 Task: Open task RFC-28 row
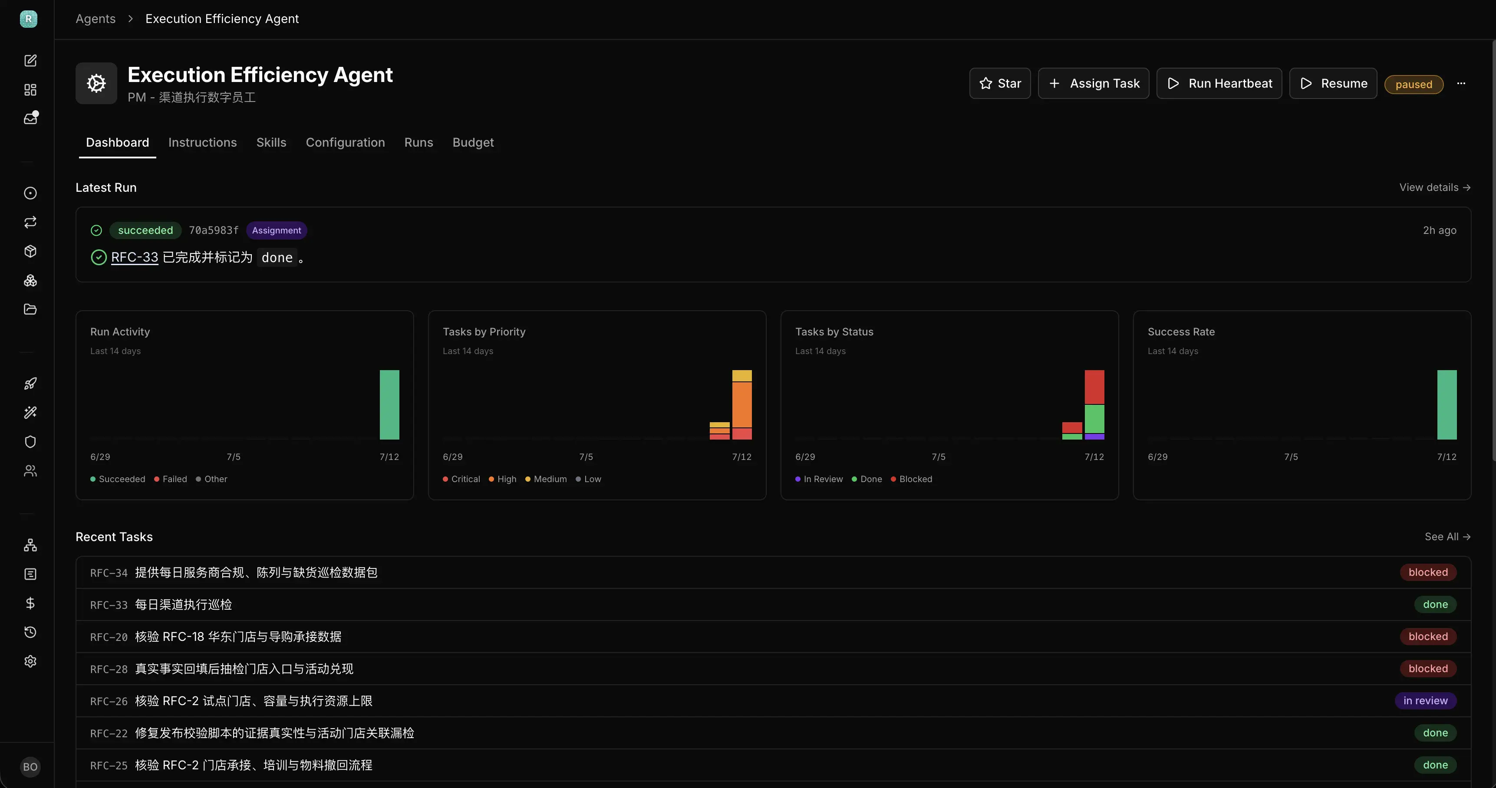773,669
